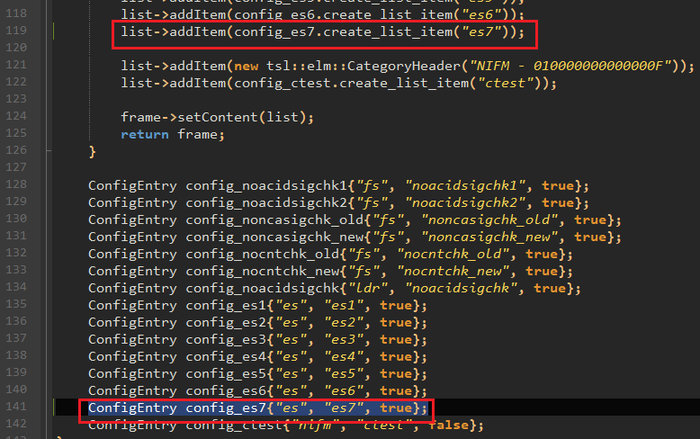Click the frame->setContent(list); line

click(x=217, y=117)
